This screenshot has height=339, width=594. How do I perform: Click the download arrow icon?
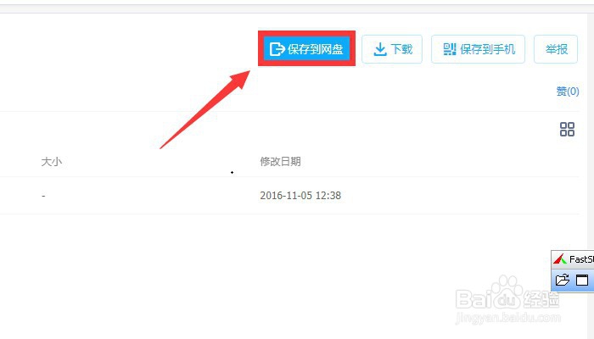380,49
